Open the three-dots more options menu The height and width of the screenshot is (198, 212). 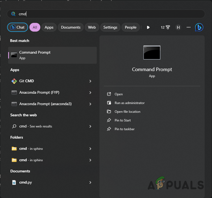pyautogui.click(x=189, y=27)
